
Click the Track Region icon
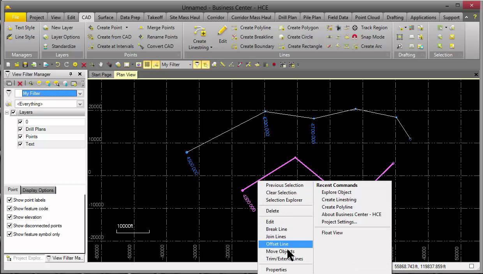[355, 28]
